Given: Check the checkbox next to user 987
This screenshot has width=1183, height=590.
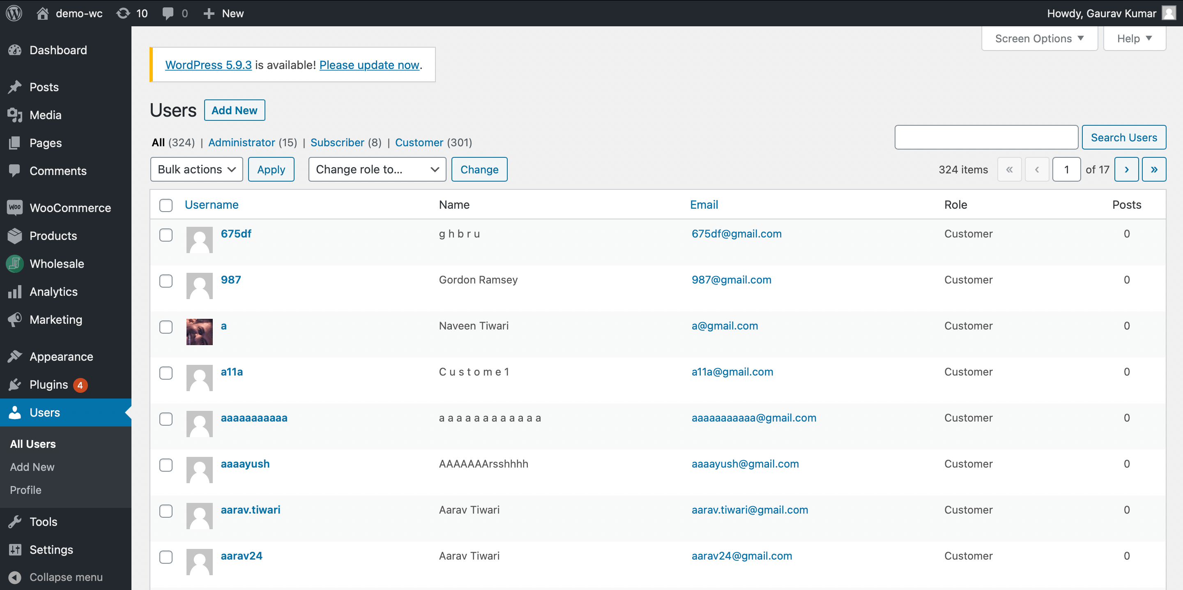Looking at the screenshot, I should pyautogui.click(x=166, y=281).
